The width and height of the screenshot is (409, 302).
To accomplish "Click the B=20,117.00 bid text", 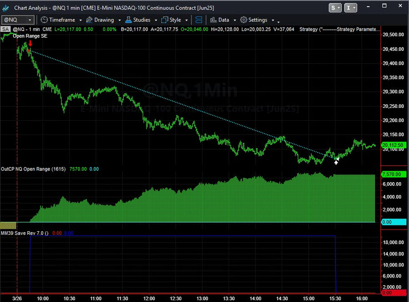I will coord(135,29).
